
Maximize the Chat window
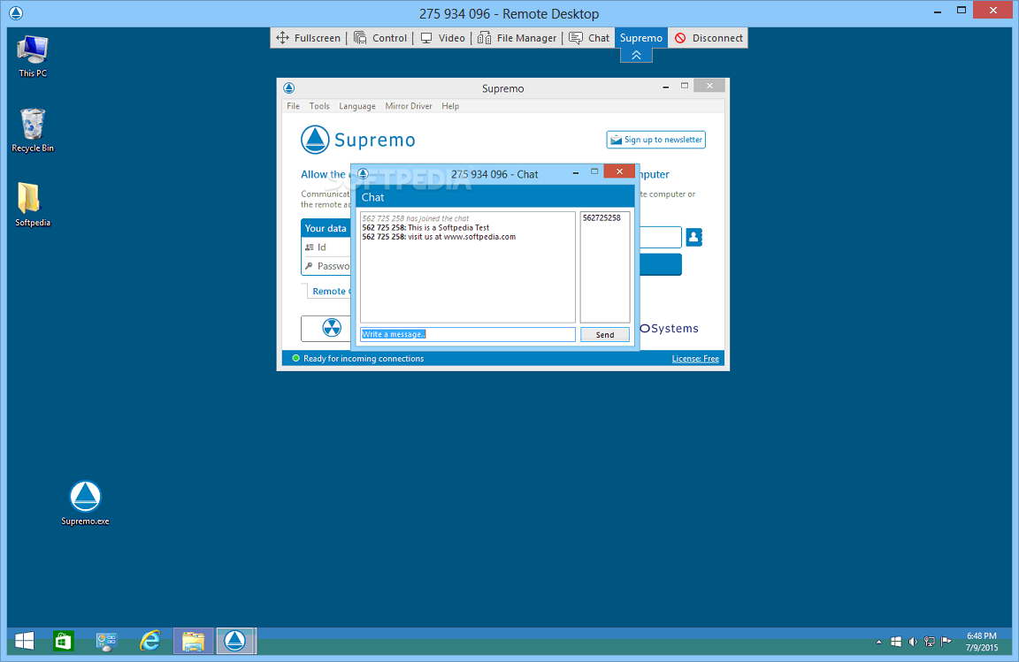click(x=594, y=171)
